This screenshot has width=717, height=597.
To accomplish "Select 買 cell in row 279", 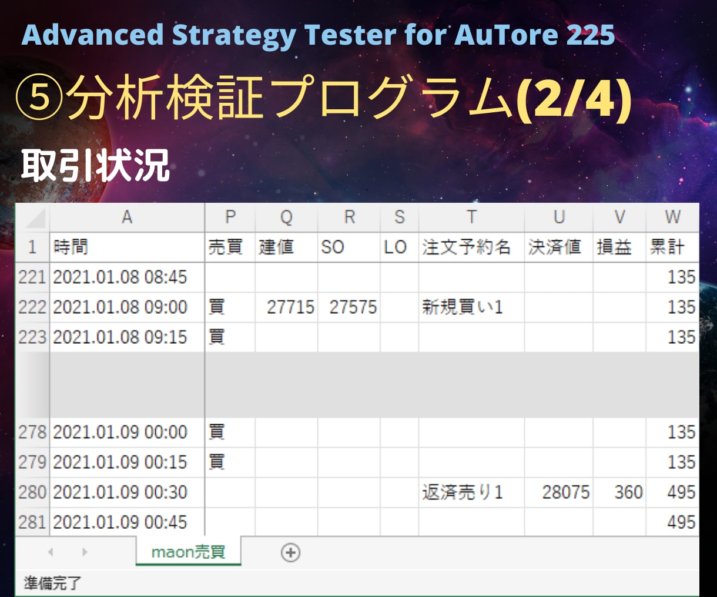I will tap(230, 462).
